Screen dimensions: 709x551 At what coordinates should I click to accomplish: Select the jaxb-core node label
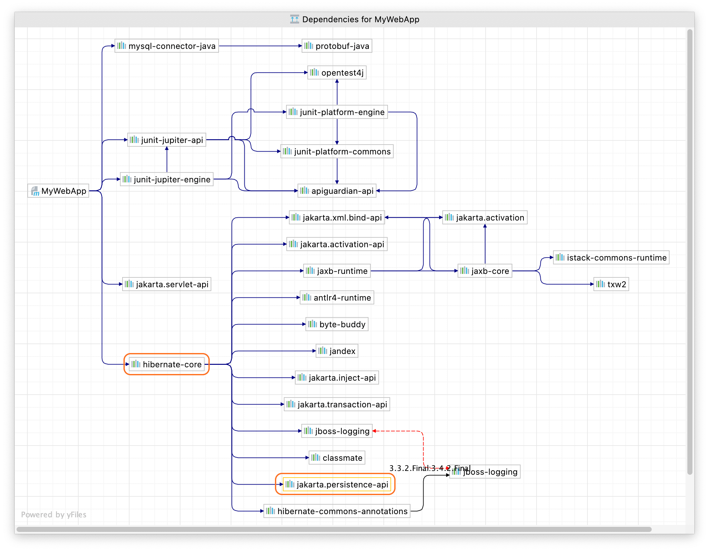(x=490, y=271)
